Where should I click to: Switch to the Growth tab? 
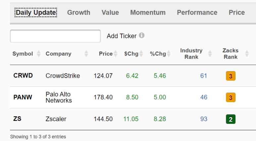[79, 13]
